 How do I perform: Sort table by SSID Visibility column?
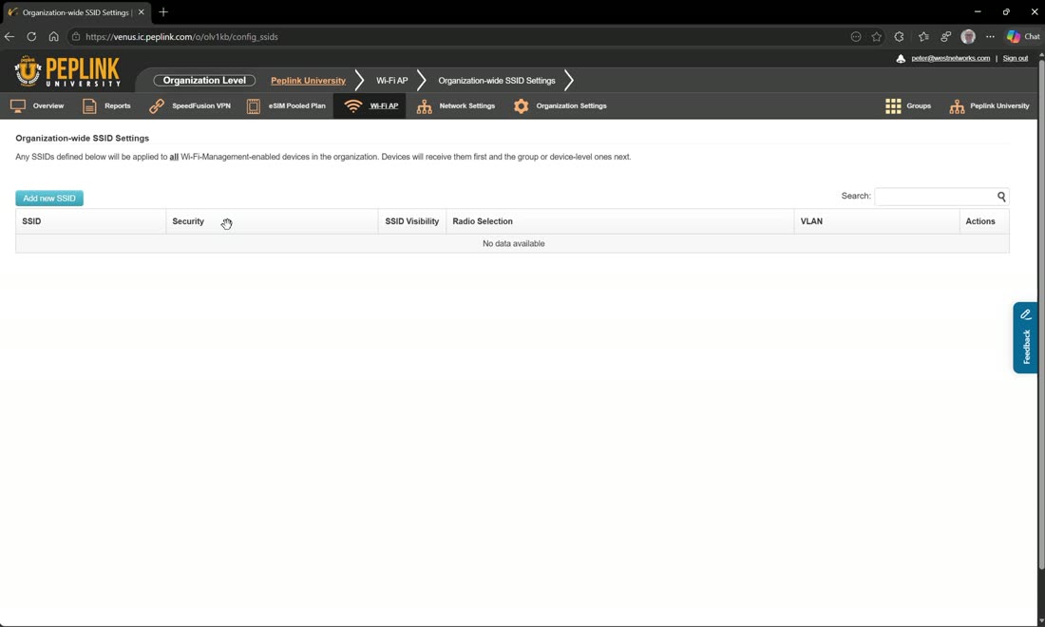[412, 221]
